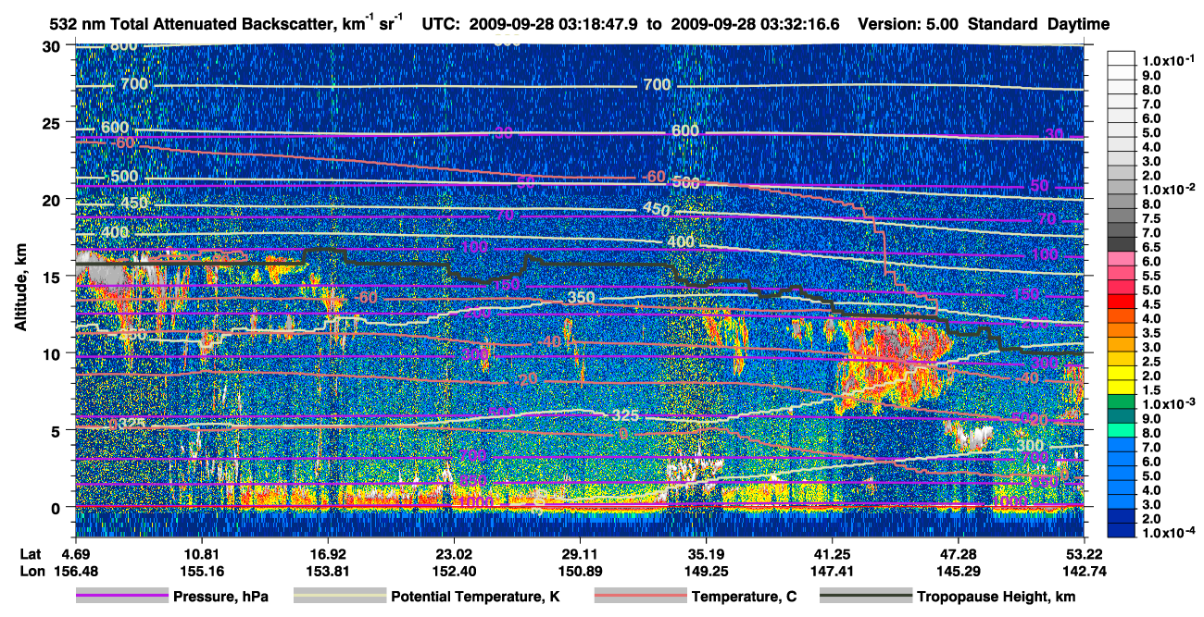The height and width of the screenshot is (617, 1204).
Task: Click the colorbar label 1.0x10-2
Action: click(1167, 189)
